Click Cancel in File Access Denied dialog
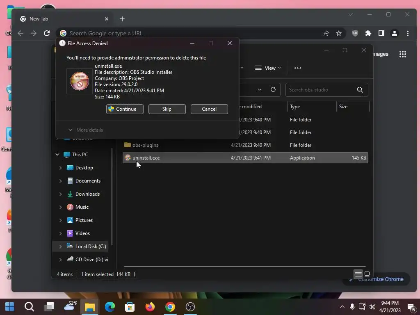 [209, 109]
